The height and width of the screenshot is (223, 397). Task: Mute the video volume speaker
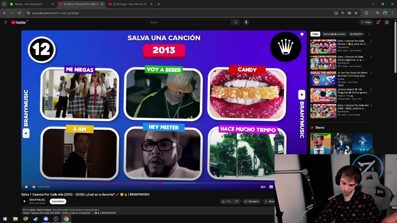pos(34,187)
